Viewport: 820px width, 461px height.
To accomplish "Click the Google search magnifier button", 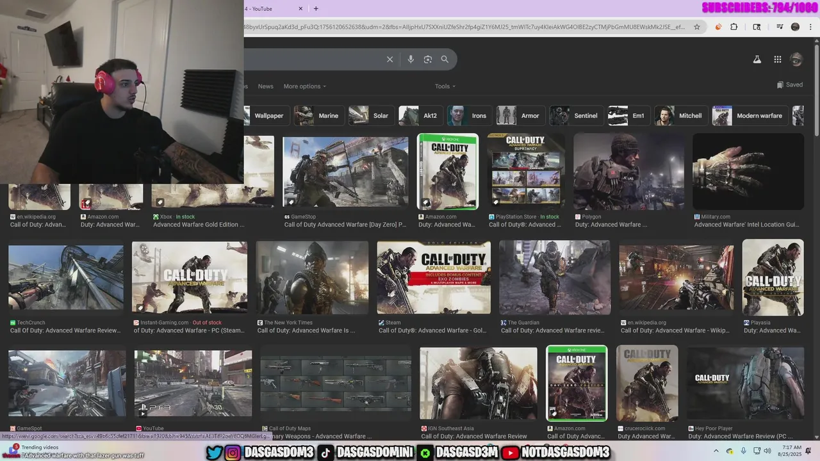I will click(x=445, y=59).
